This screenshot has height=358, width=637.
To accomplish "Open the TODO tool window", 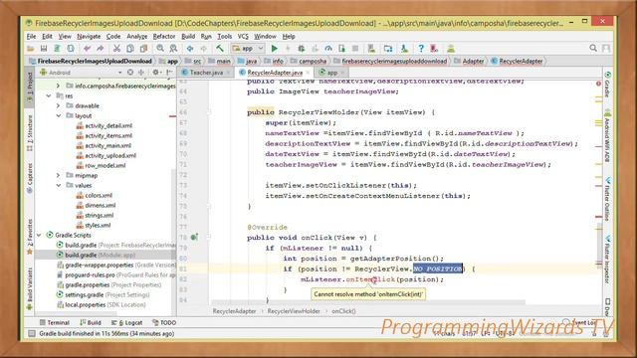I will click(164, 322).
